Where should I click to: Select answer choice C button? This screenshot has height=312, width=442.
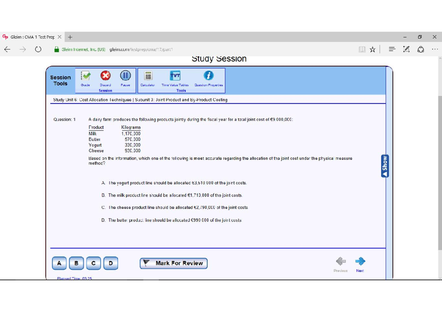tap(94, 263)
